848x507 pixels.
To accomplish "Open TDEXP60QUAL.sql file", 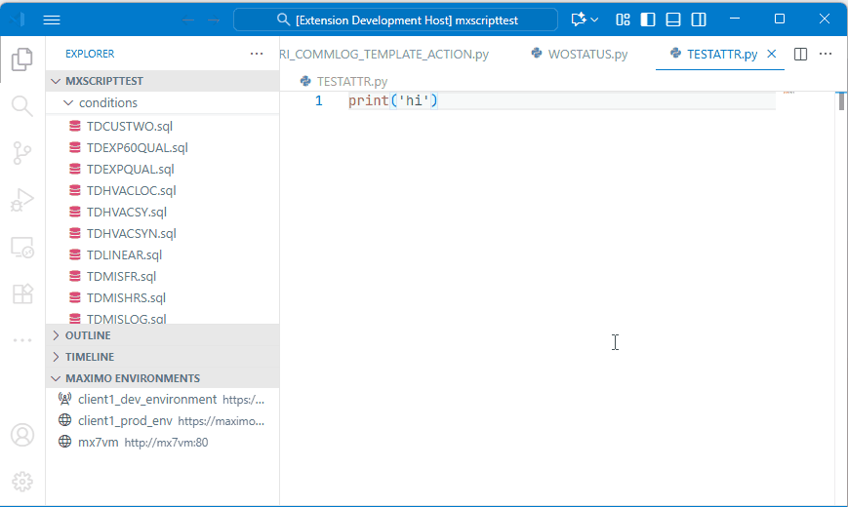I will click(x=162, y=147).
